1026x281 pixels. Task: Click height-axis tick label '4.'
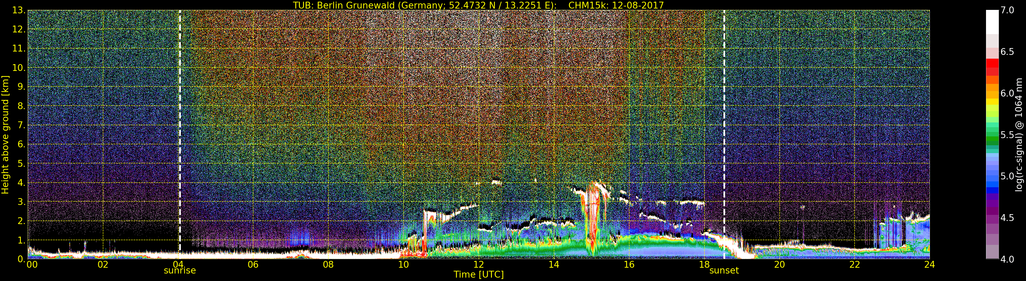[22, 182]
